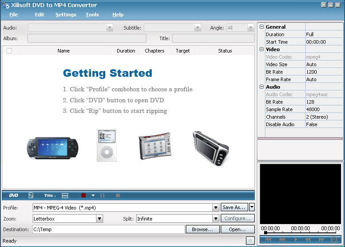Open the arrow beside Save As
345x247 pixels.
(x=252, y=207)
